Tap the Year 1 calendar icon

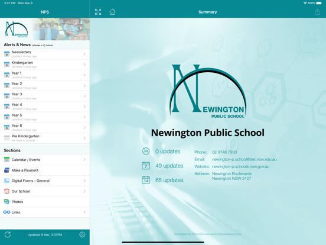pyautogui.click(x=6, y=75)
